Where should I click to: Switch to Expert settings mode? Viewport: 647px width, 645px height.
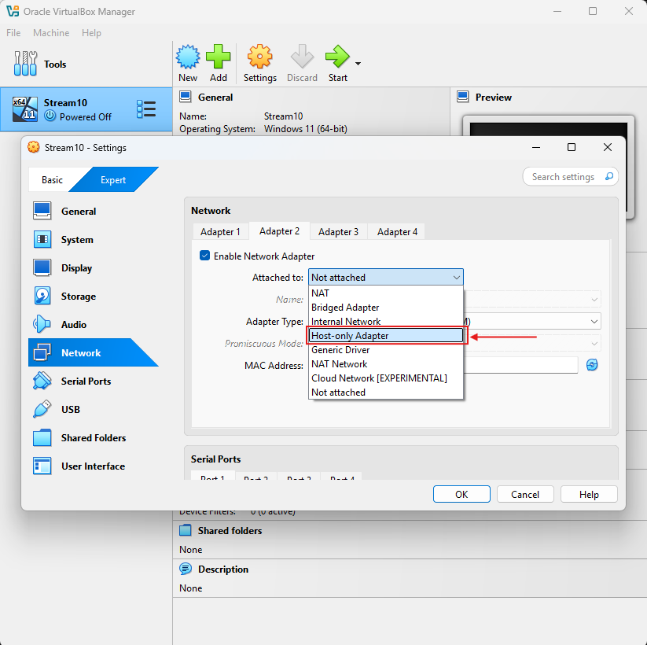pyautogui.click(x=112, y=180)
